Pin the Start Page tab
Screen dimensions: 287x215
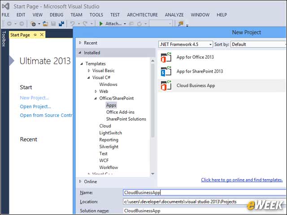pyautogui.click(x=35, y=34)
